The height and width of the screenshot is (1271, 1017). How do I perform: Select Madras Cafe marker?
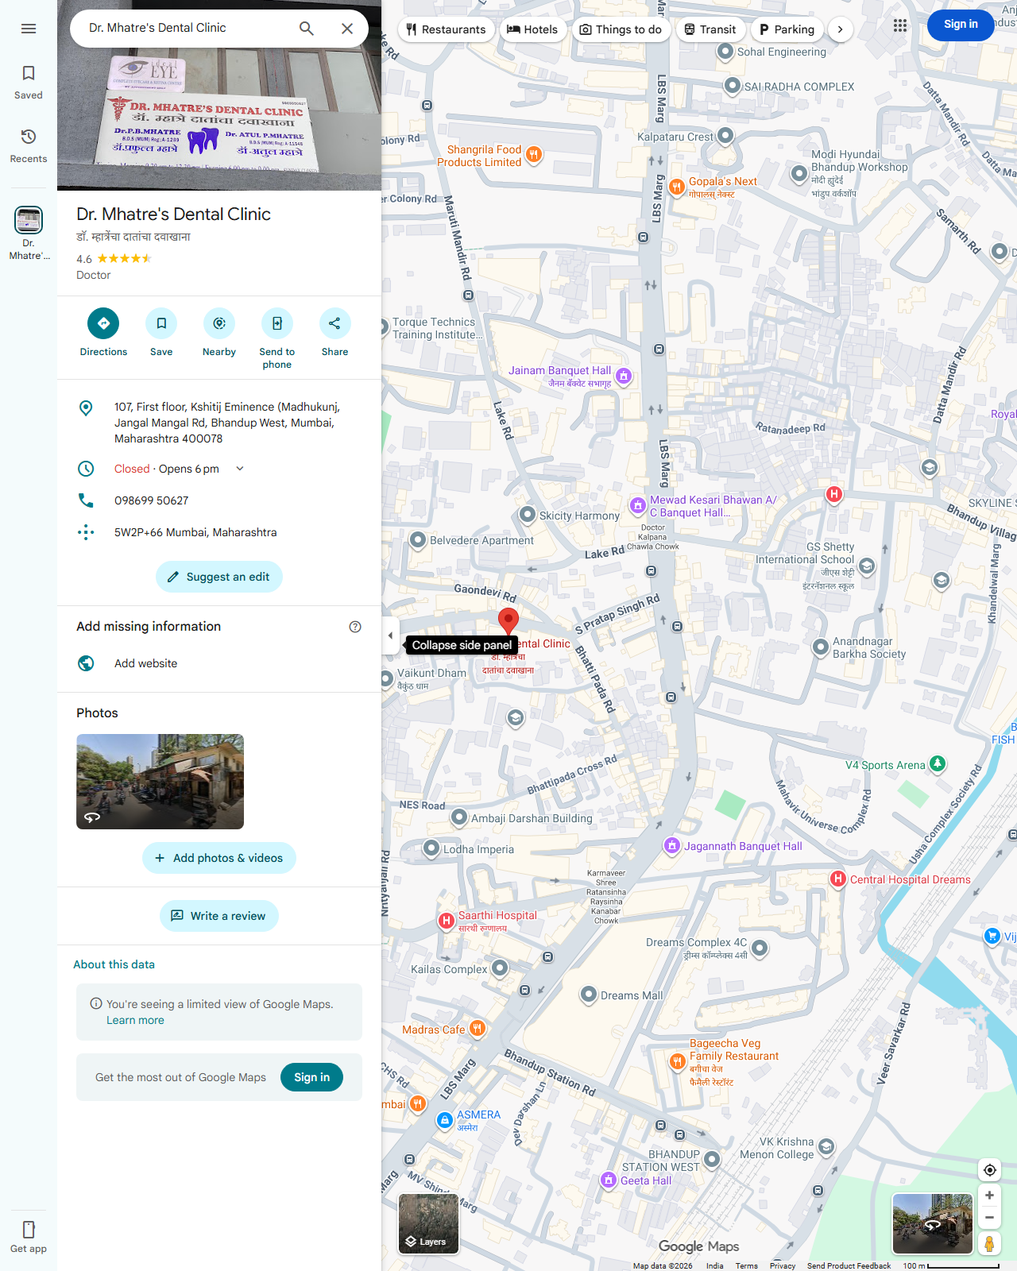click(x=478, y=1029)
